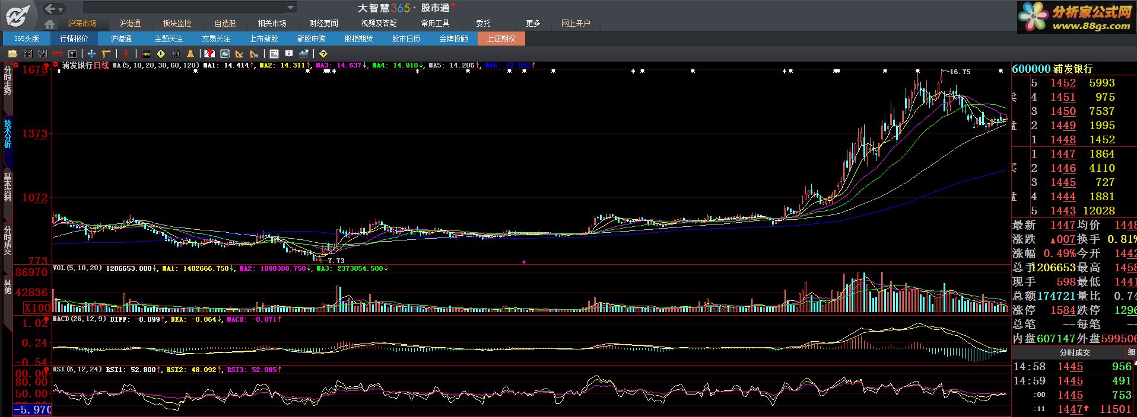Switch to the 主题关注 tab

click(169, 39)
